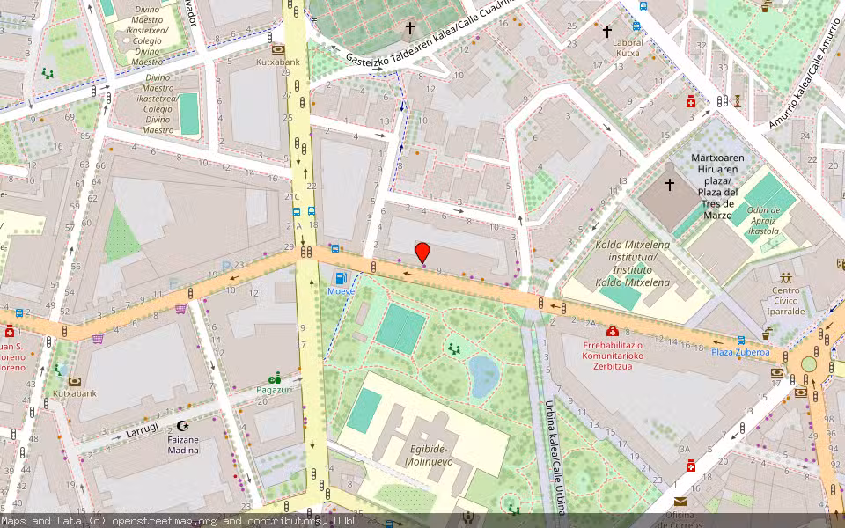Click the red location marker pin
845x528 pixels.
[x=422, y=253]
